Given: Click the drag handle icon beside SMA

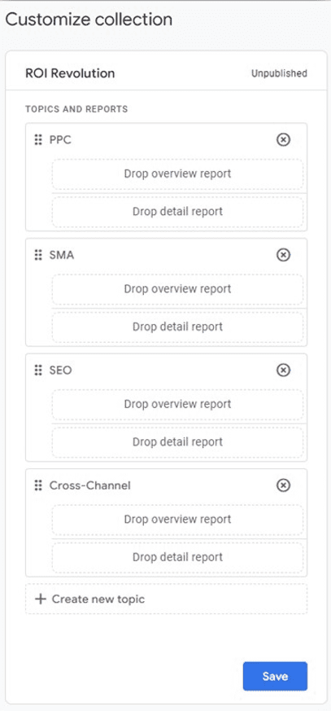Looking at the screenshot, I should click(38, 255).
